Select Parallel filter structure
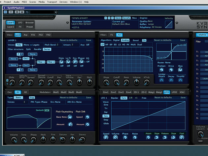This screenshot has height=156, width=208. (x=38, y=49)
